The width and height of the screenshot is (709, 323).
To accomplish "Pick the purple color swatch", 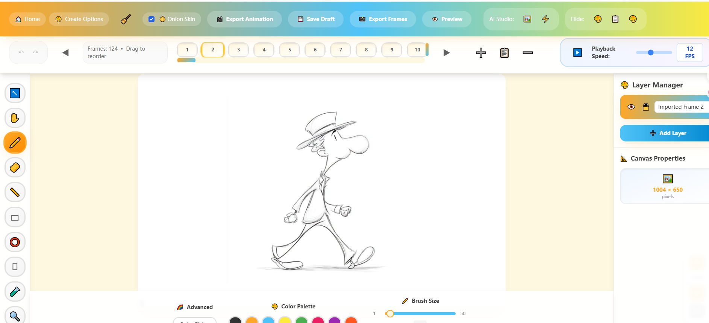I will 335,320.
